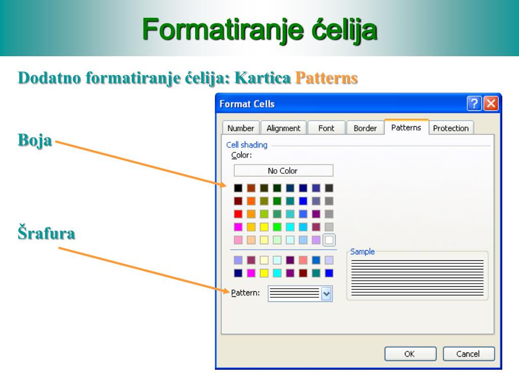Select the Protection tab
519x389 pixels.
pyautogui.click(x=451, y=128)
